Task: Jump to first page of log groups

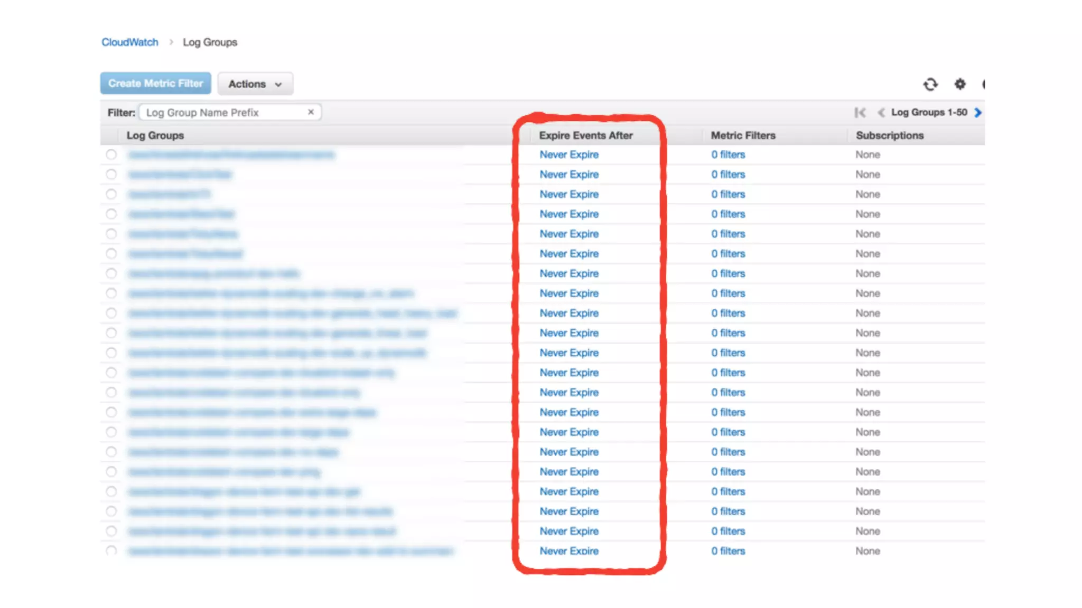Action: (860, 112)
